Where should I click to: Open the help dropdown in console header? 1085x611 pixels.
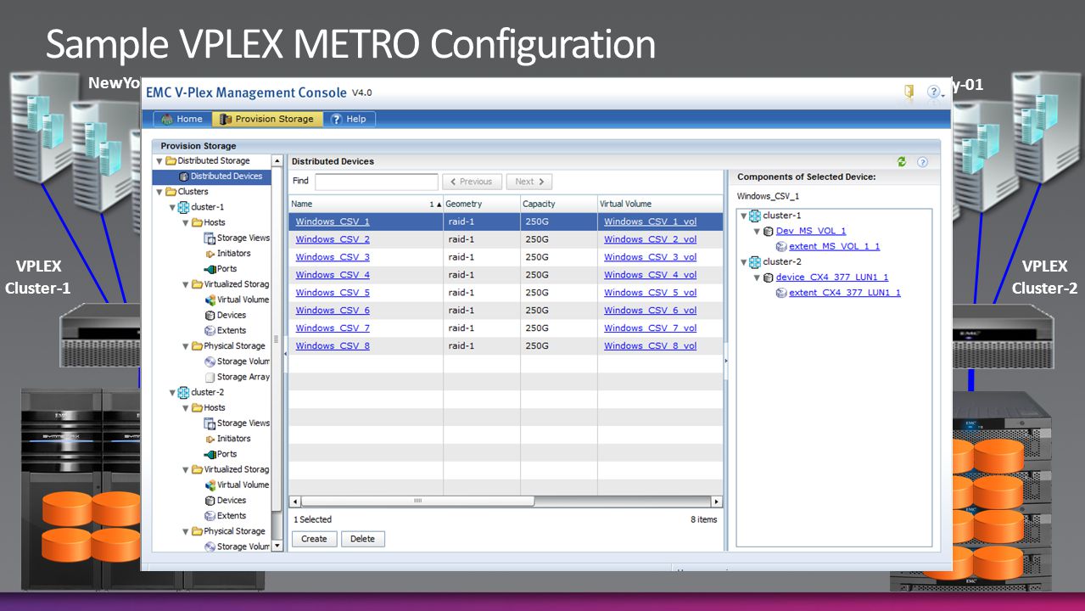tap(936, 92)
